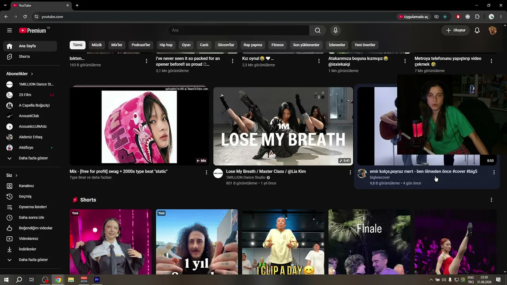This screenshot has width=507, height=285.
Task: Open the emir kolçe ben ölmeden önce title
Action: click(423, 171)
